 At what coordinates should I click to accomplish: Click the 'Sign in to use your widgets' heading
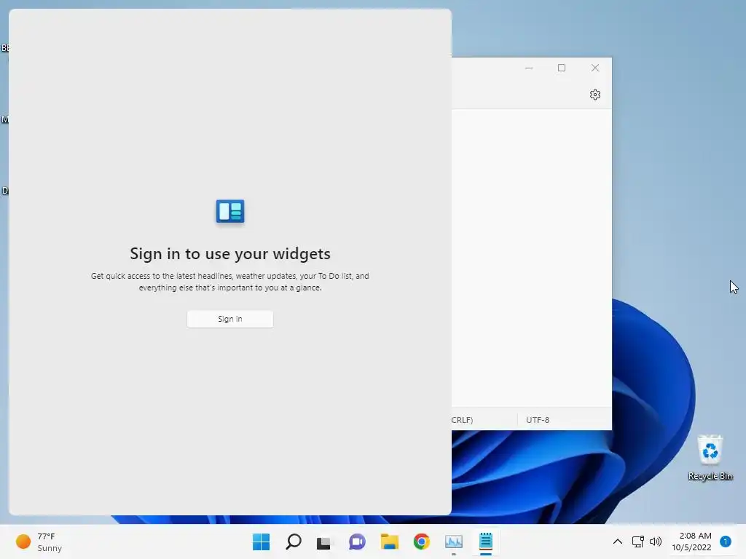coord(230,254)
